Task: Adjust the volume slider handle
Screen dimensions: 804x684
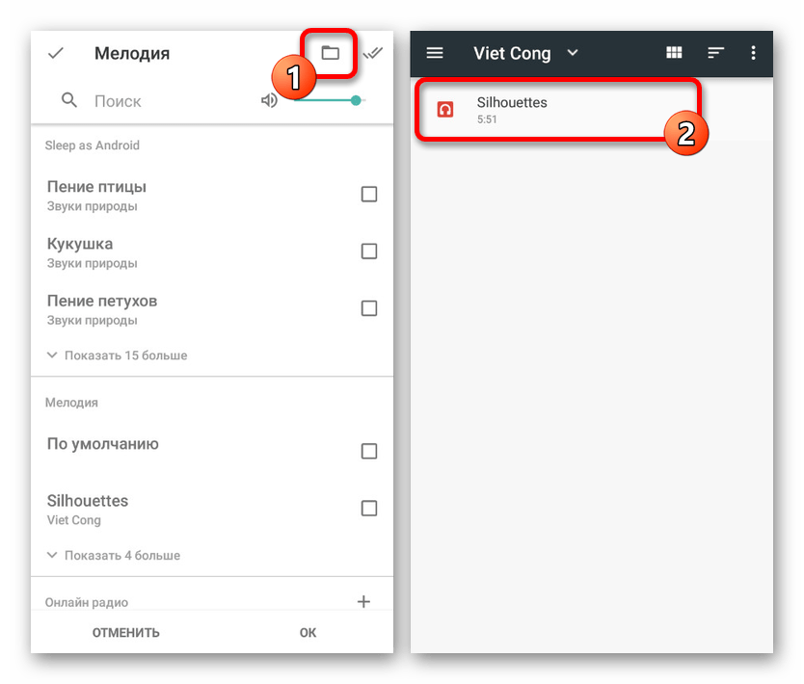Action: click(356, 100)
